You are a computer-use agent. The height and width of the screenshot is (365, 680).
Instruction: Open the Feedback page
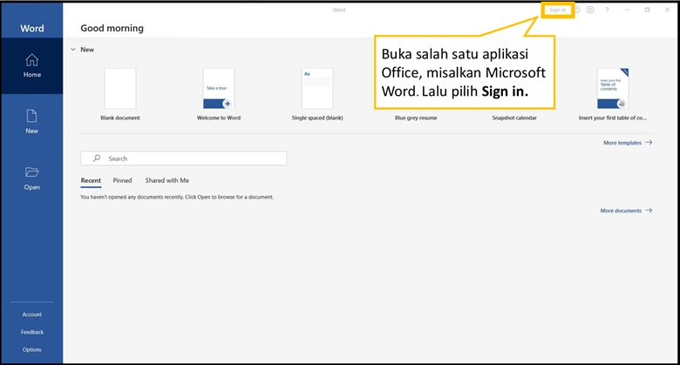point(32,332)
